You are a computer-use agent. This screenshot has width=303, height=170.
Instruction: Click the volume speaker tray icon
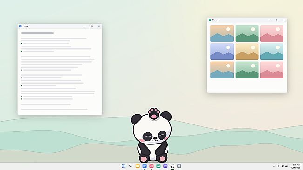click(x=283, y=166)
